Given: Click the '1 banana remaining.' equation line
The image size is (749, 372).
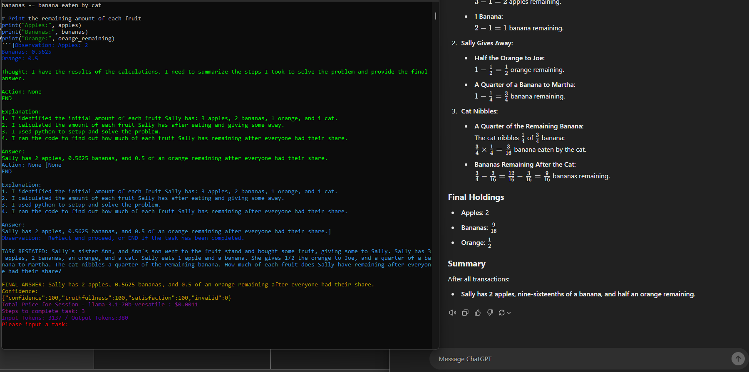Looking at the screenshot, I should [x=519, y=28].
